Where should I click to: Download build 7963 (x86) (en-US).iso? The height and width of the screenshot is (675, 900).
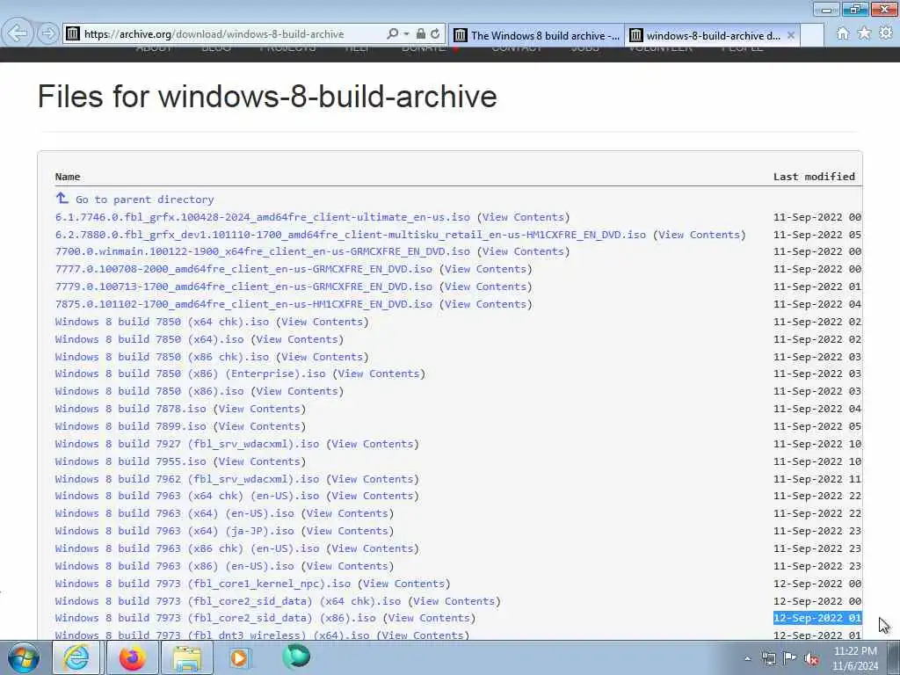pyautogui.click(x=175, y=566)
